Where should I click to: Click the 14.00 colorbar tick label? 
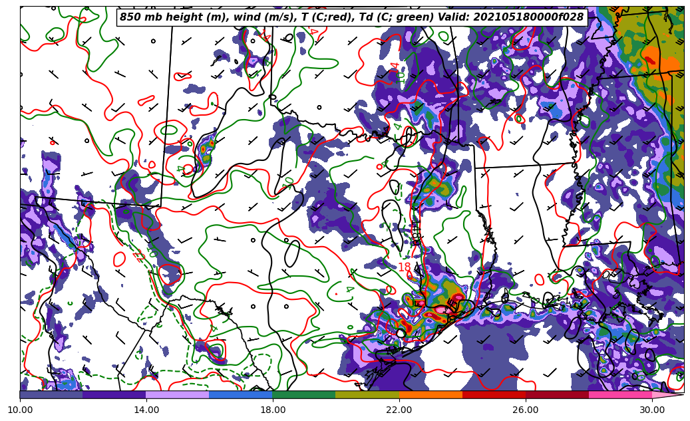pos(146,410)
